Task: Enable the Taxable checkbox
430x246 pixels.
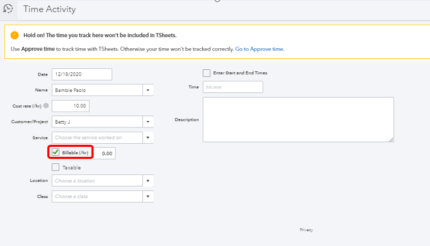Action: (56, 167)
